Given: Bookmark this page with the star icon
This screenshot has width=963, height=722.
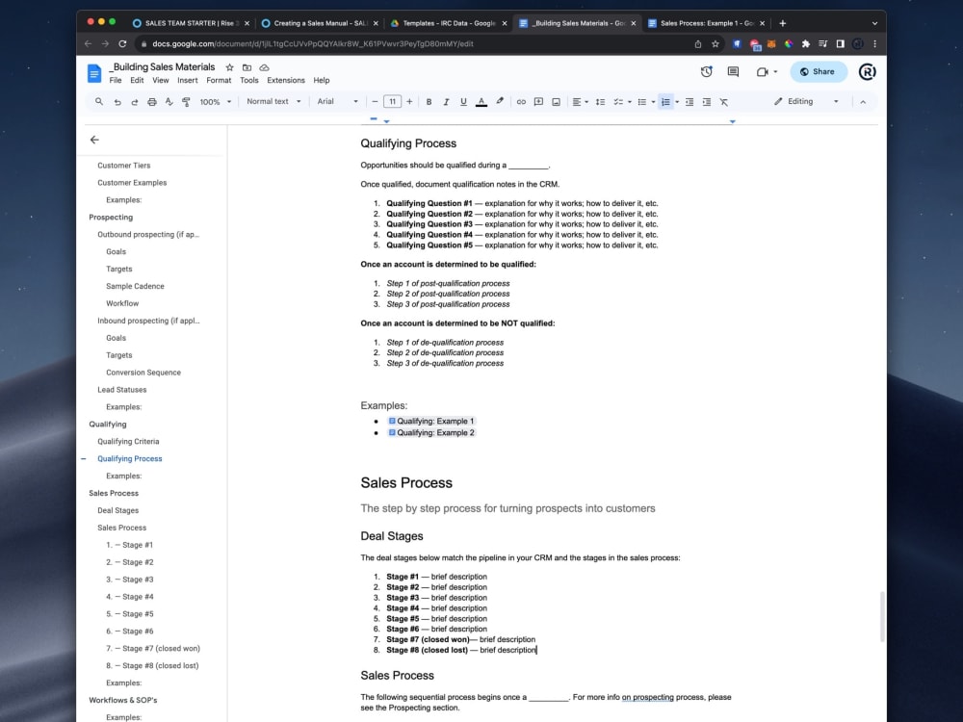Looking at the screenshot, I should coord(715,44).
